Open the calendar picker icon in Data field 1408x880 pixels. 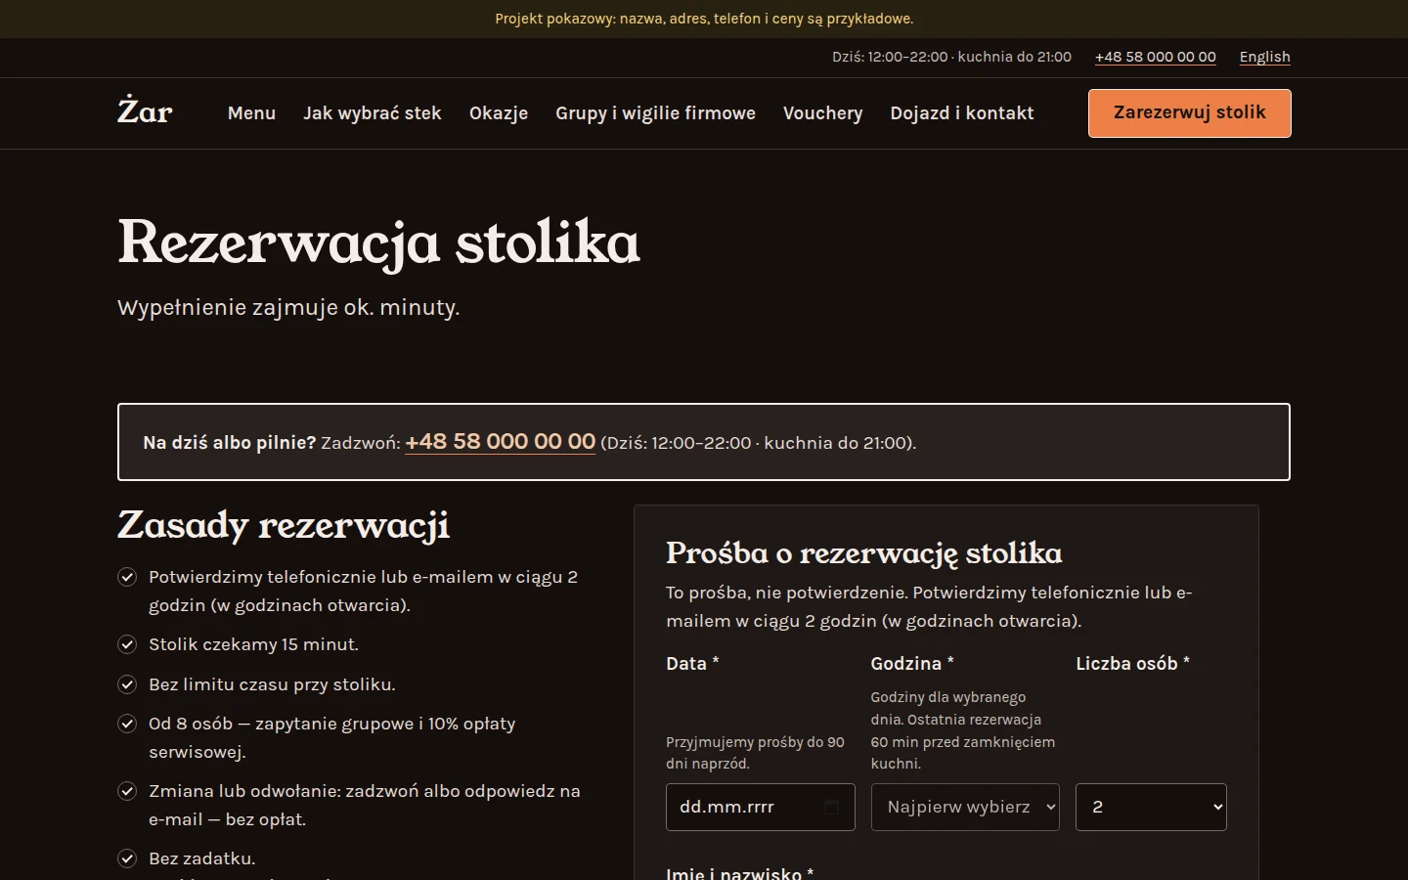tap(831, 807)
